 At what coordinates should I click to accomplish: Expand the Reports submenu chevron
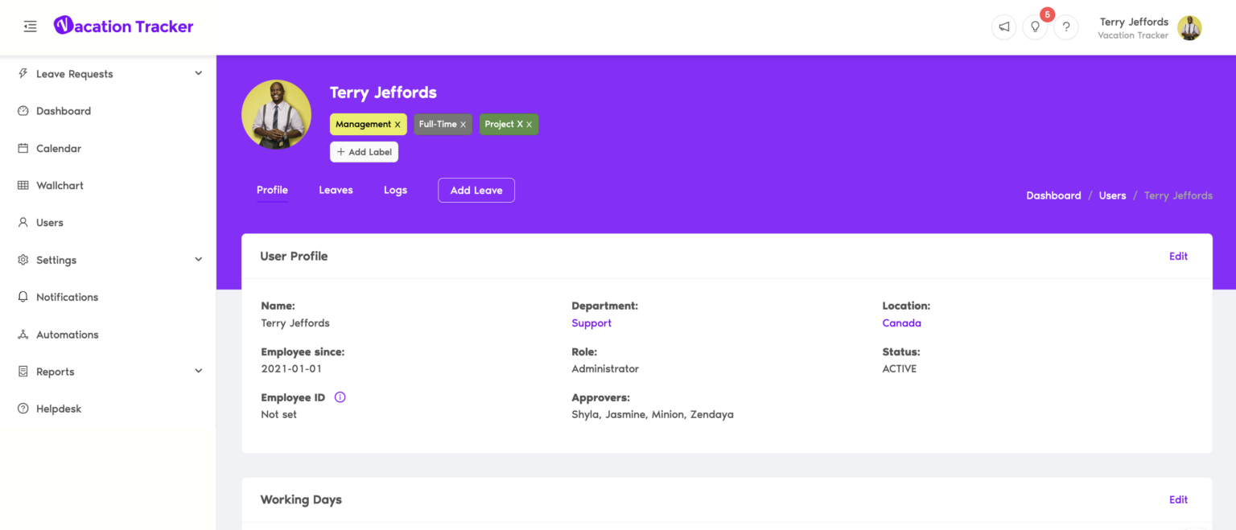[199, 372]
